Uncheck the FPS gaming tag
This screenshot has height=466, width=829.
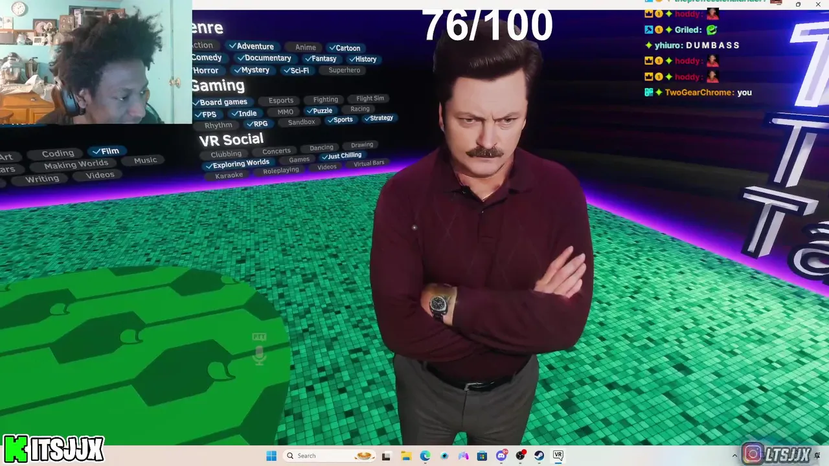(206, 115)
